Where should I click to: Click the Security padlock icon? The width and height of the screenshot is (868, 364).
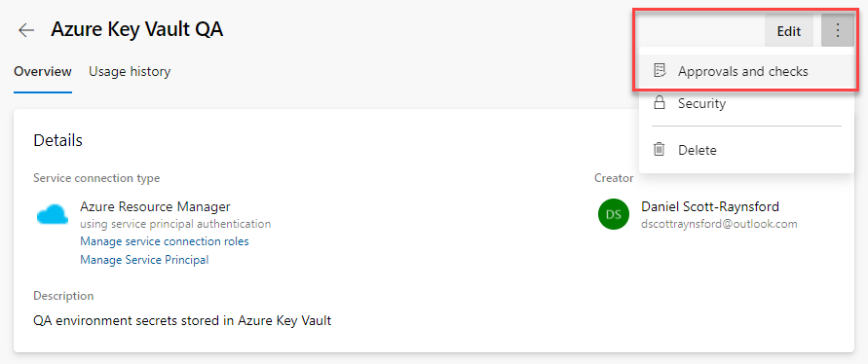(x=659, y=103)
